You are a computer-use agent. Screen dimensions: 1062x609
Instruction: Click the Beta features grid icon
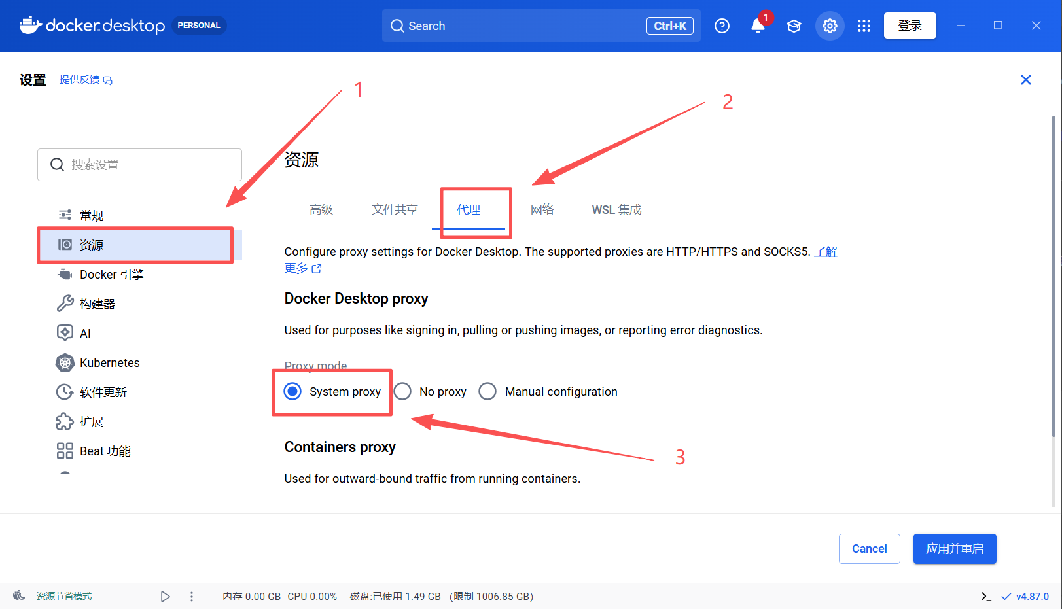click(x=65, y=451)
